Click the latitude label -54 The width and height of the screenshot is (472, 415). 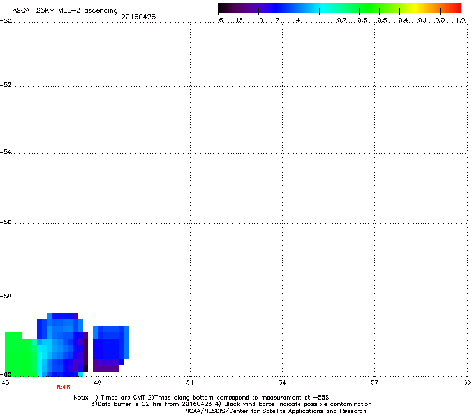6,152
